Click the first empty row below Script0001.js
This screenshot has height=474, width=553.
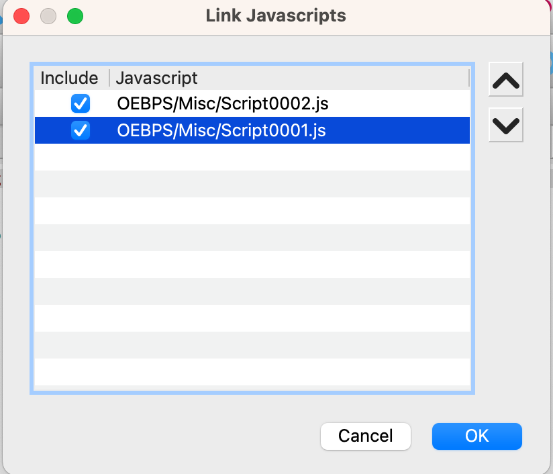[252, 157]
